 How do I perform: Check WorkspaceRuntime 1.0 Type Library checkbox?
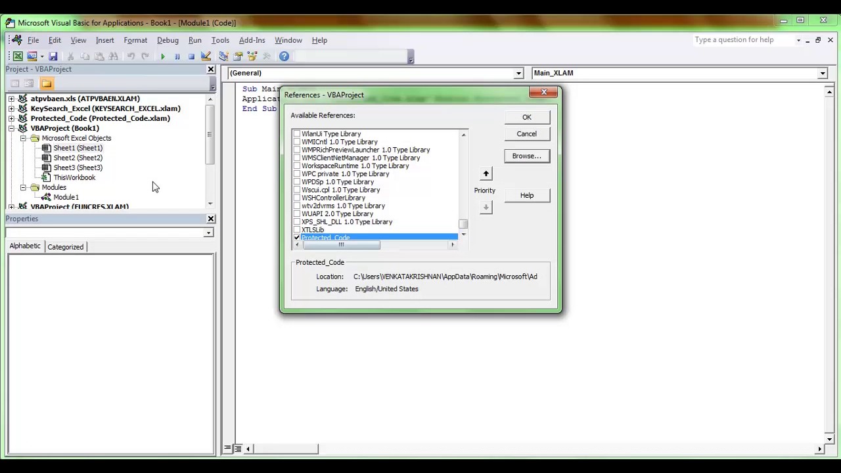297,166
